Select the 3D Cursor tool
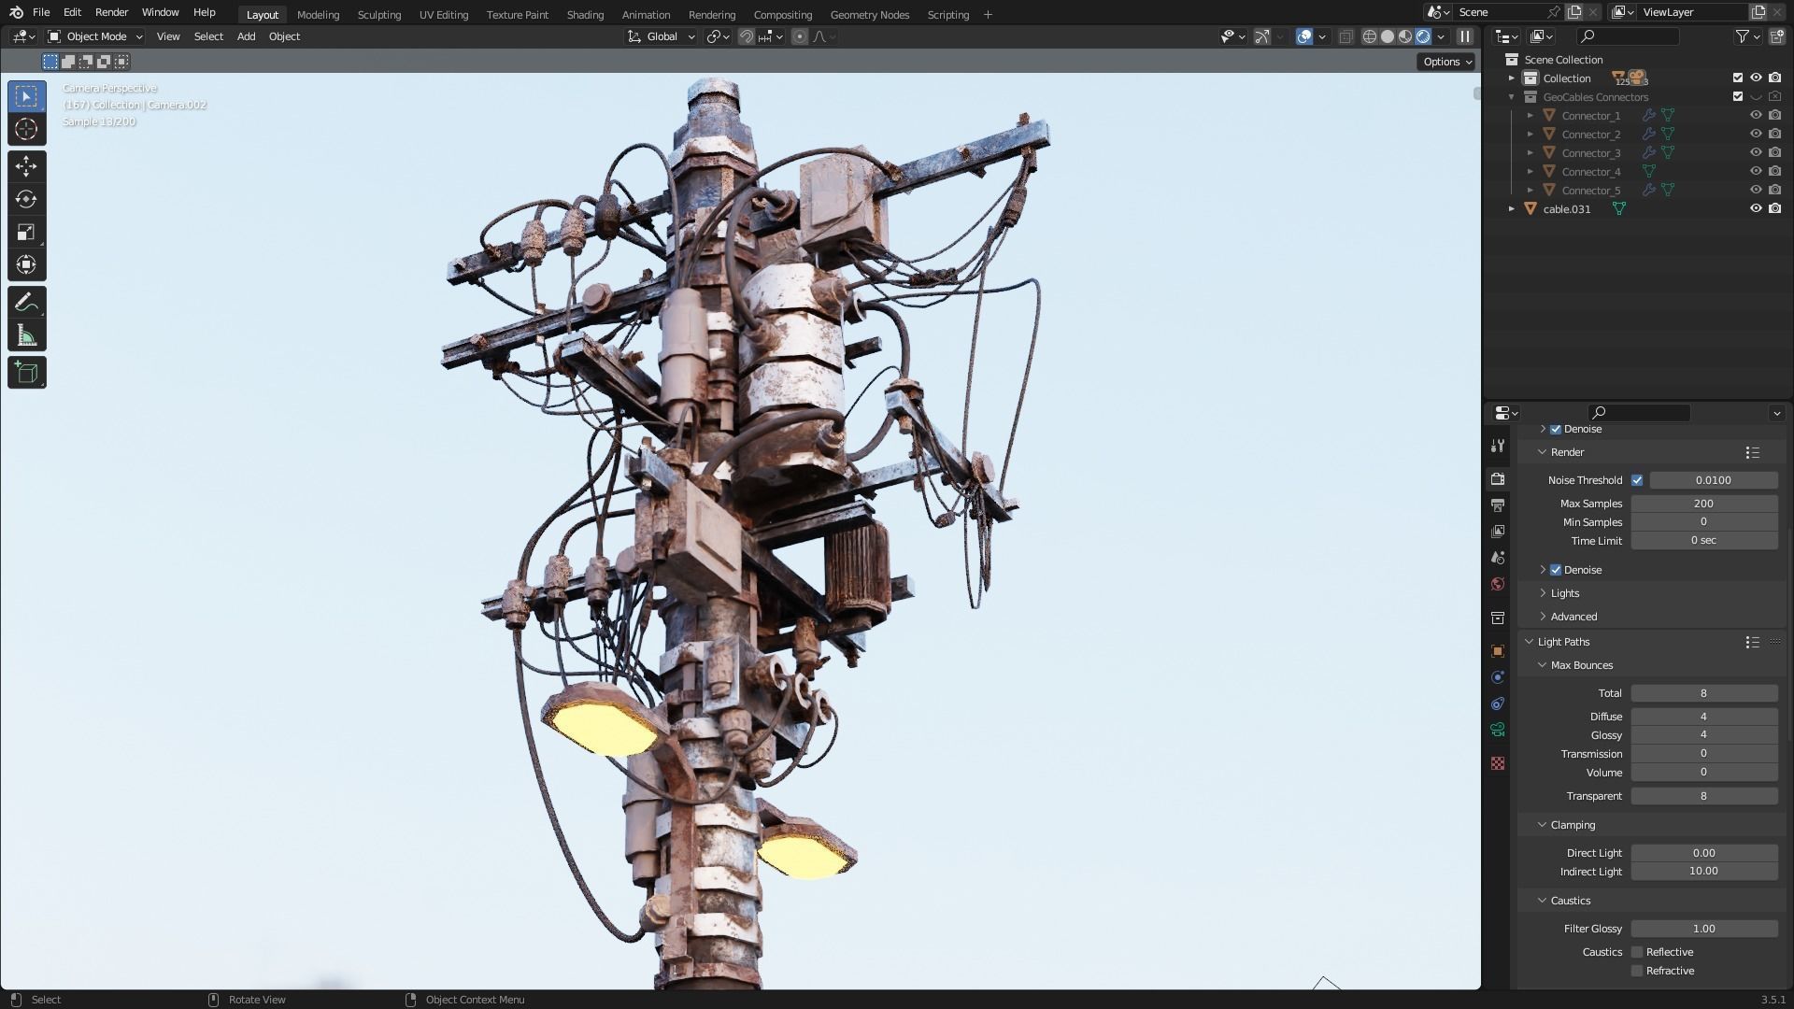The image size is (1794, 1009). (x=26, y=129)
